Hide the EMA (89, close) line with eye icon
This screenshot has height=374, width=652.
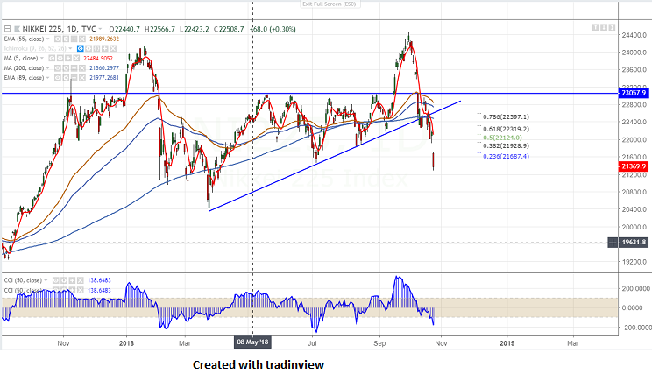[58, 78]
